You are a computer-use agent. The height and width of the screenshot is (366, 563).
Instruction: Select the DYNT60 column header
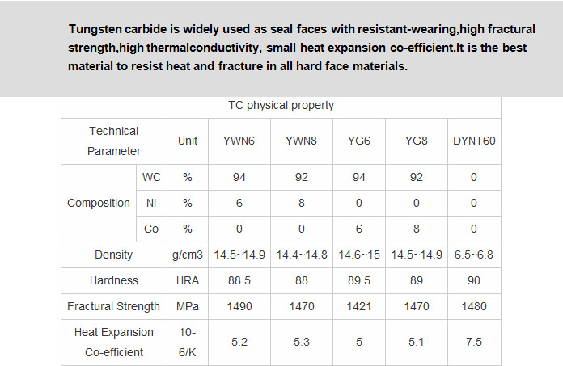[x=474, y=141]
